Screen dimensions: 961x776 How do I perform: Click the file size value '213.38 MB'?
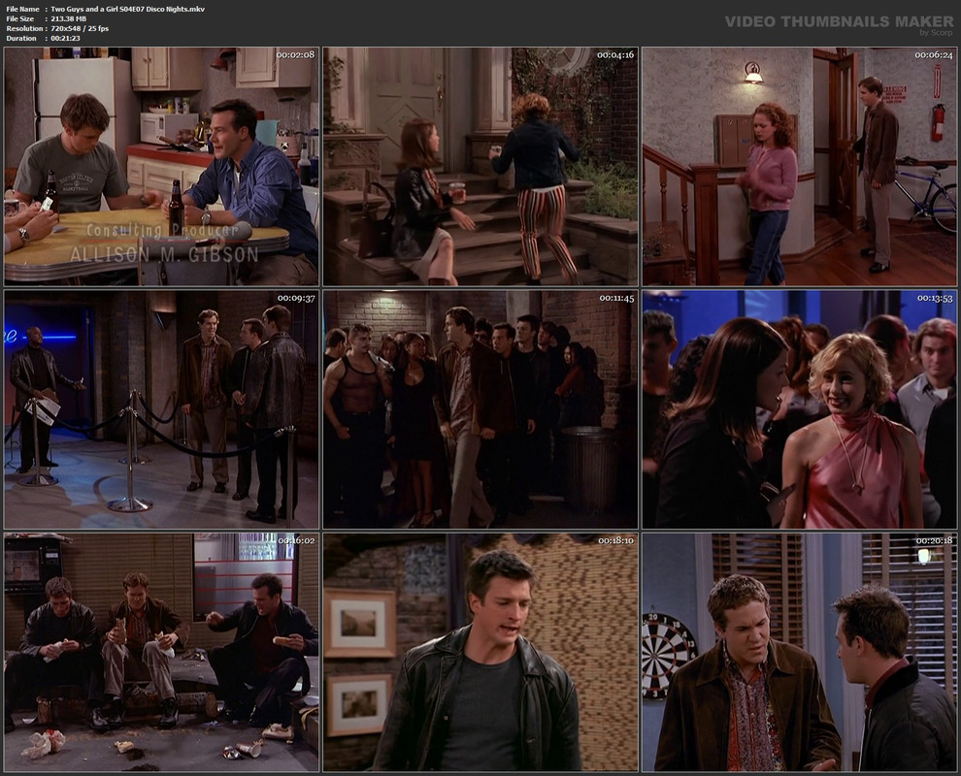[69, 19]
